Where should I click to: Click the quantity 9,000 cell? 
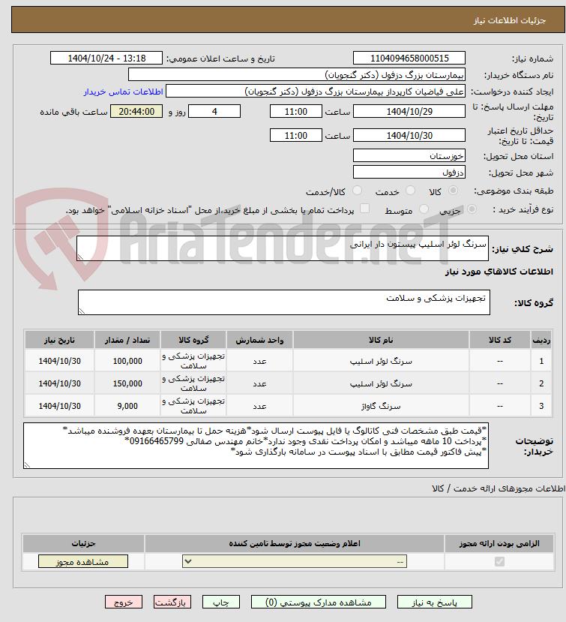pos(127,406)
